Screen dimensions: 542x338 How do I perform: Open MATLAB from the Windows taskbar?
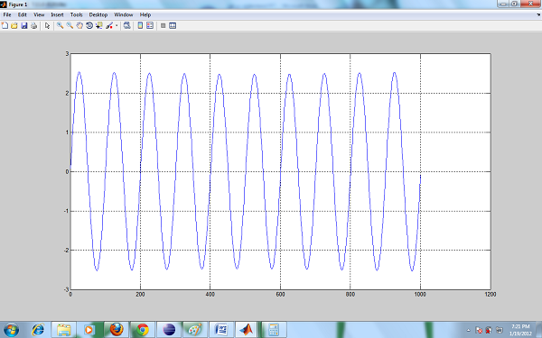(247, 330)
